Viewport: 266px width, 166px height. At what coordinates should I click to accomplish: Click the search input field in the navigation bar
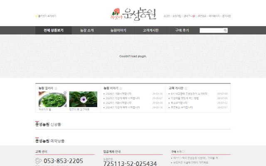pos(212,30)
